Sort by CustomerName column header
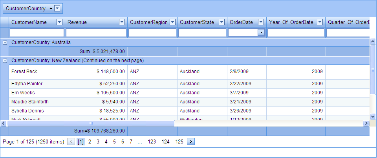This screenshot has width=377, height=158. pyautogui.click(x=29, y=22)
